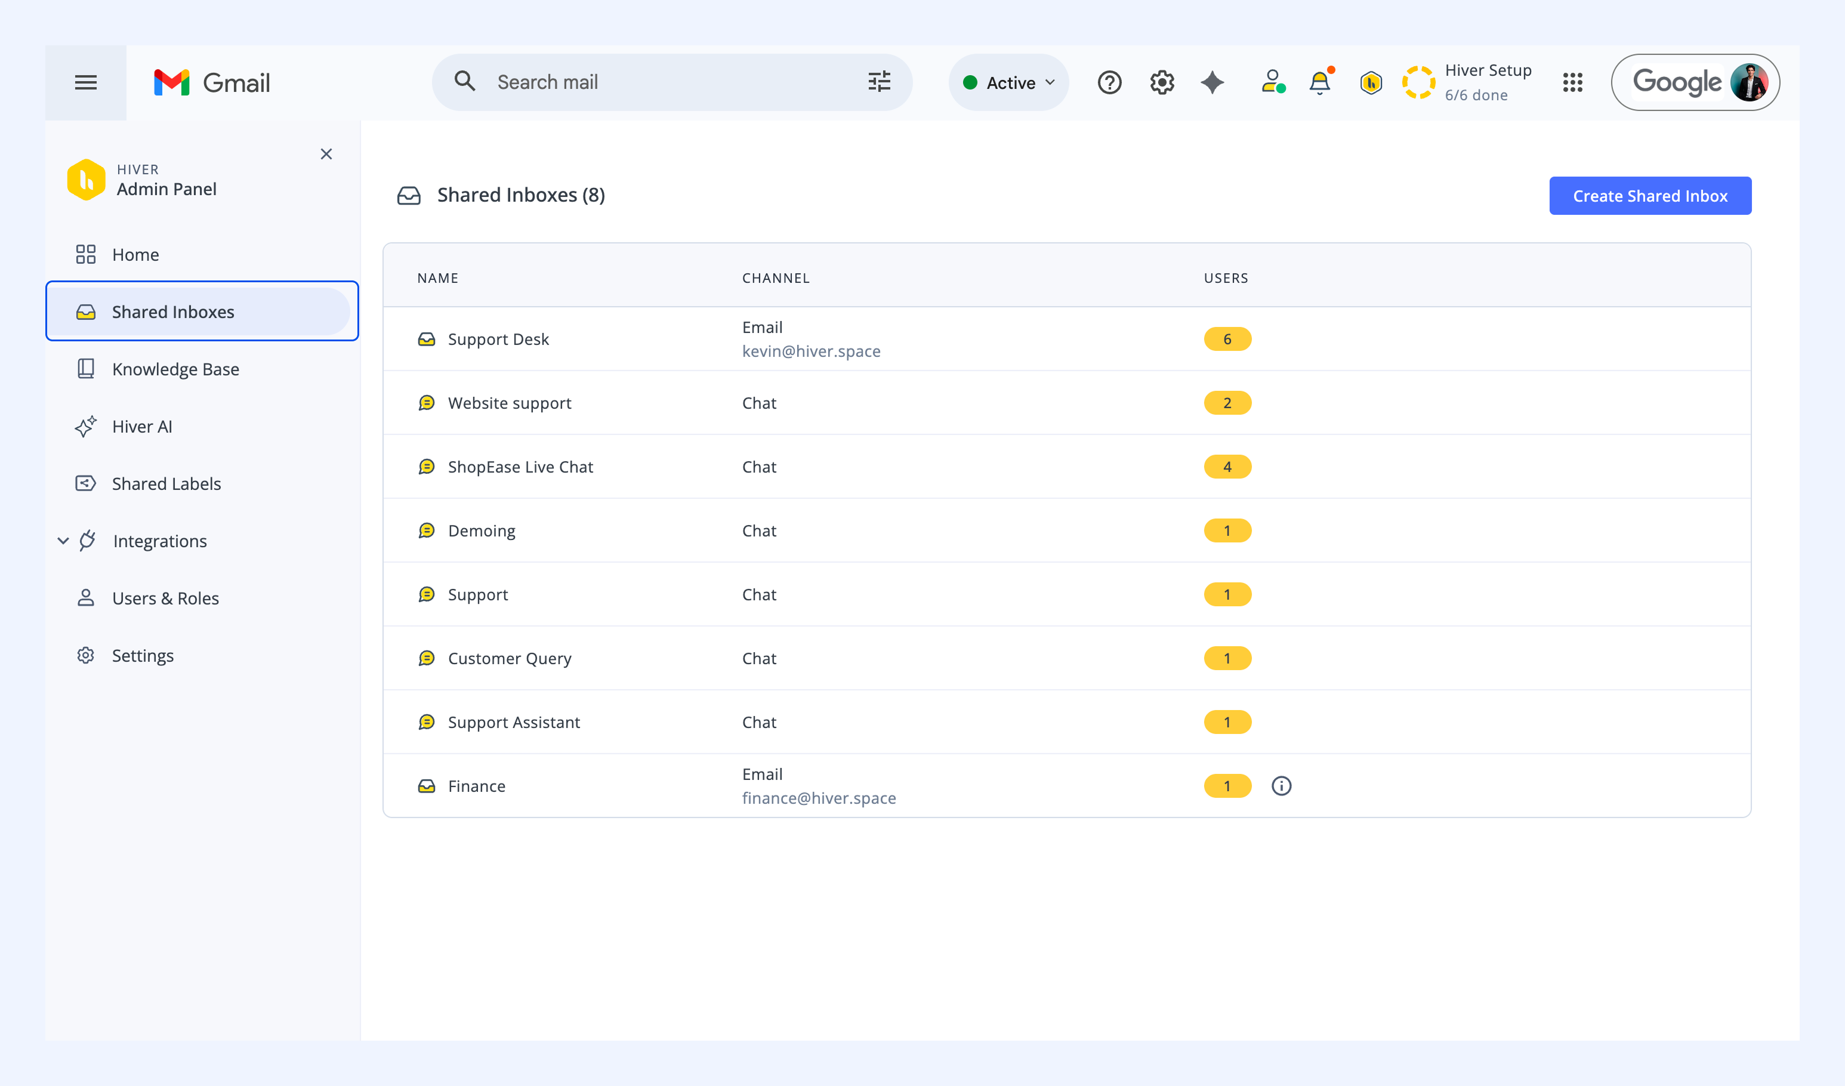Expand the Integrations section chevron
The width and height of the screenshot is (1845, 1086).
click(x=63, y=541)
